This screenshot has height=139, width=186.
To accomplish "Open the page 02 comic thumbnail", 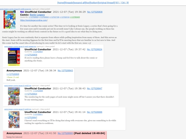I will point(14,96).
